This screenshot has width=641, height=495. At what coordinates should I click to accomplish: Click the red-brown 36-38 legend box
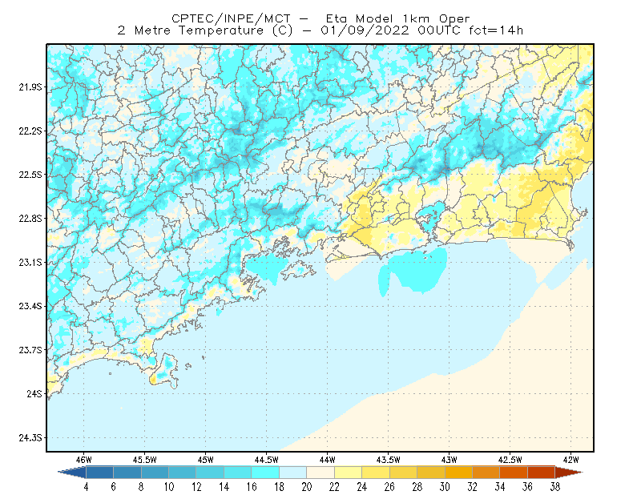coord(542,473)
